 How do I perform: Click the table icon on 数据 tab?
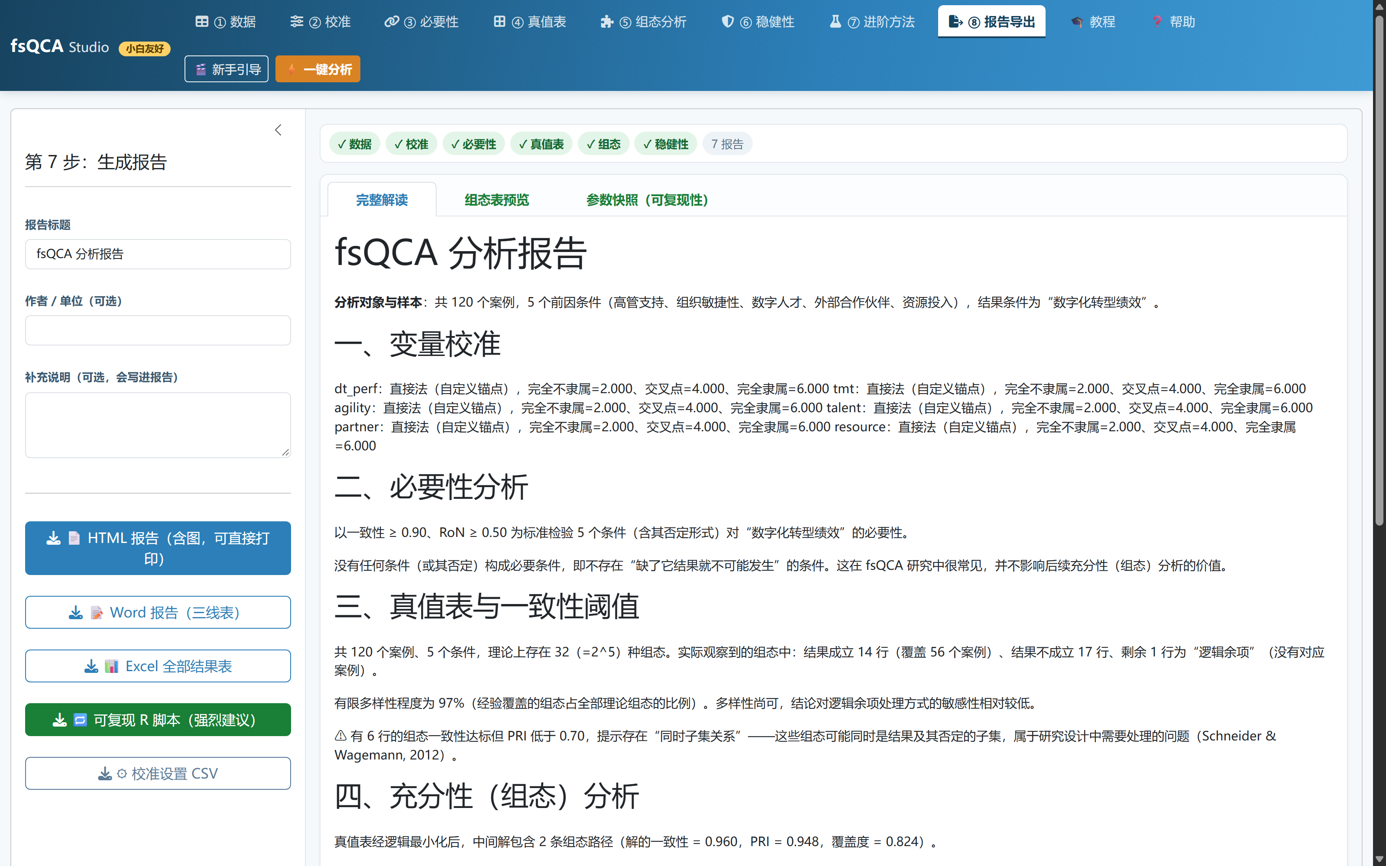pyautogui.click(x=201, y=22)
